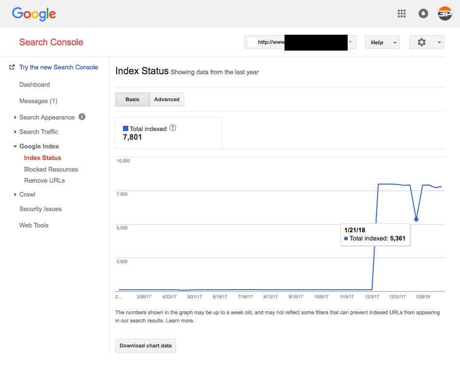The height and width of the screenshot is (373, 460).
Task: Click the info icon next to Search Appearance
Action: (82, 117)
